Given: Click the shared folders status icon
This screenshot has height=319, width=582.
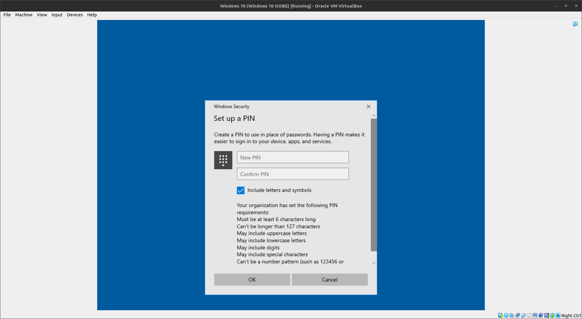Looking at the screenshot, I should (529, 315).
